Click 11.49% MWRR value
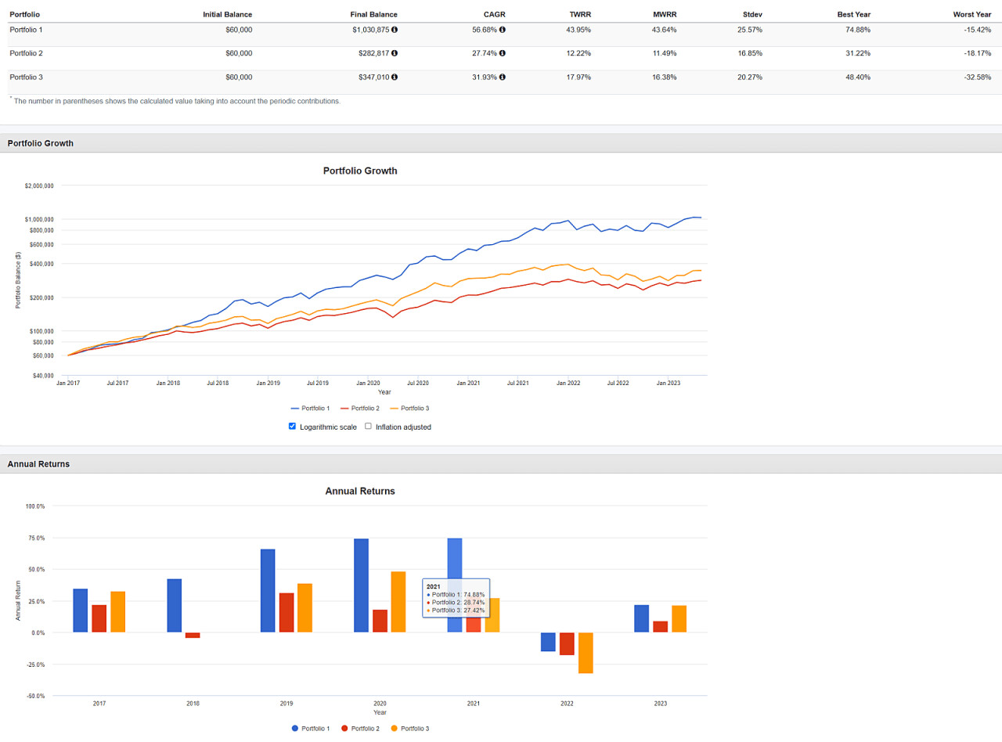 665,53
